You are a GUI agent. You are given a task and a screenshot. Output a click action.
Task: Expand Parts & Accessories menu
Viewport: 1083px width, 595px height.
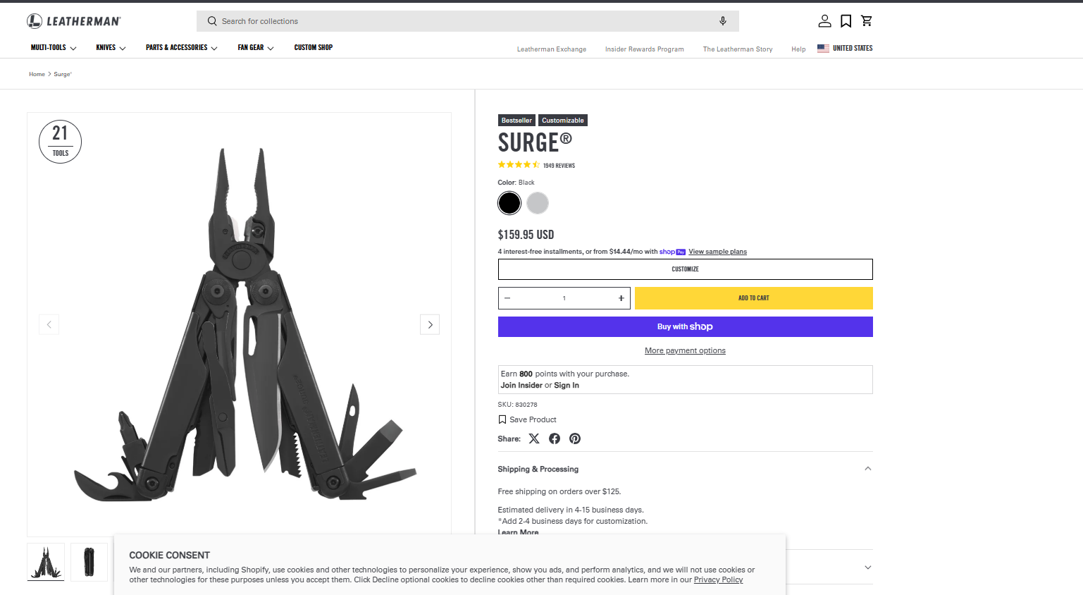[x=182, y=48]
